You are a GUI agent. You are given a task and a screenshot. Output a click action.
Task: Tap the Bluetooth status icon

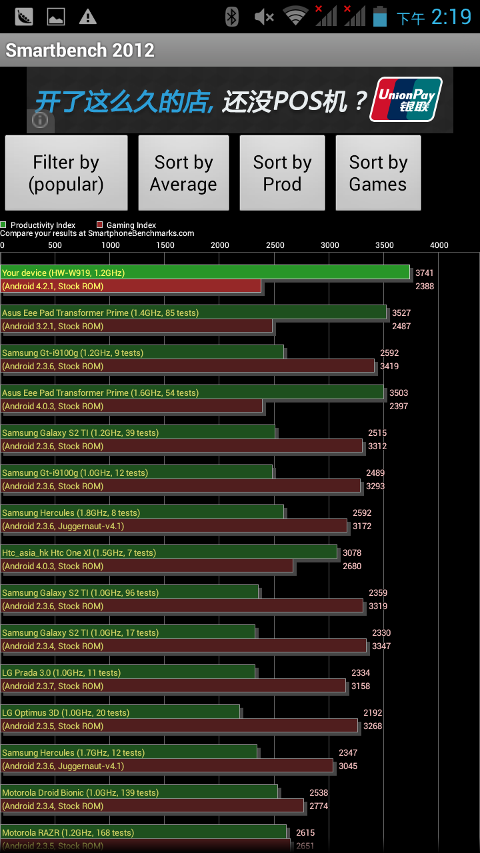[x=231, y=17]
